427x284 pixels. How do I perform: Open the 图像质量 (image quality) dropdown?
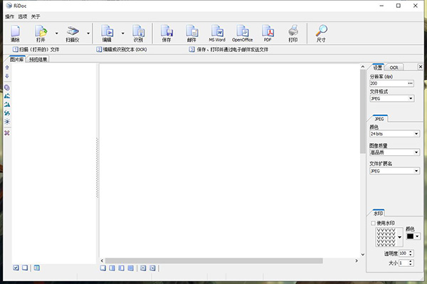pyautogui.click(x=394, y=152)
